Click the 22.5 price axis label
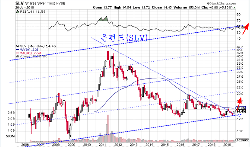 [x=240, y=87]
